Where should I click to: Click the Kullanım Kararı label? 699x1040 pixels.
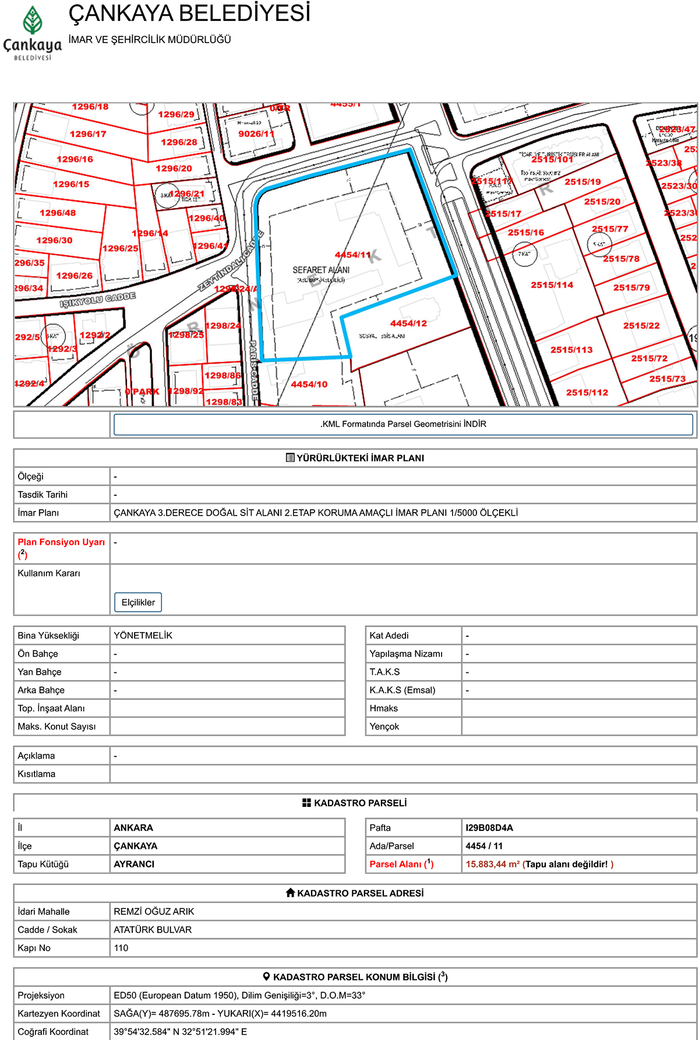[49, 573]
